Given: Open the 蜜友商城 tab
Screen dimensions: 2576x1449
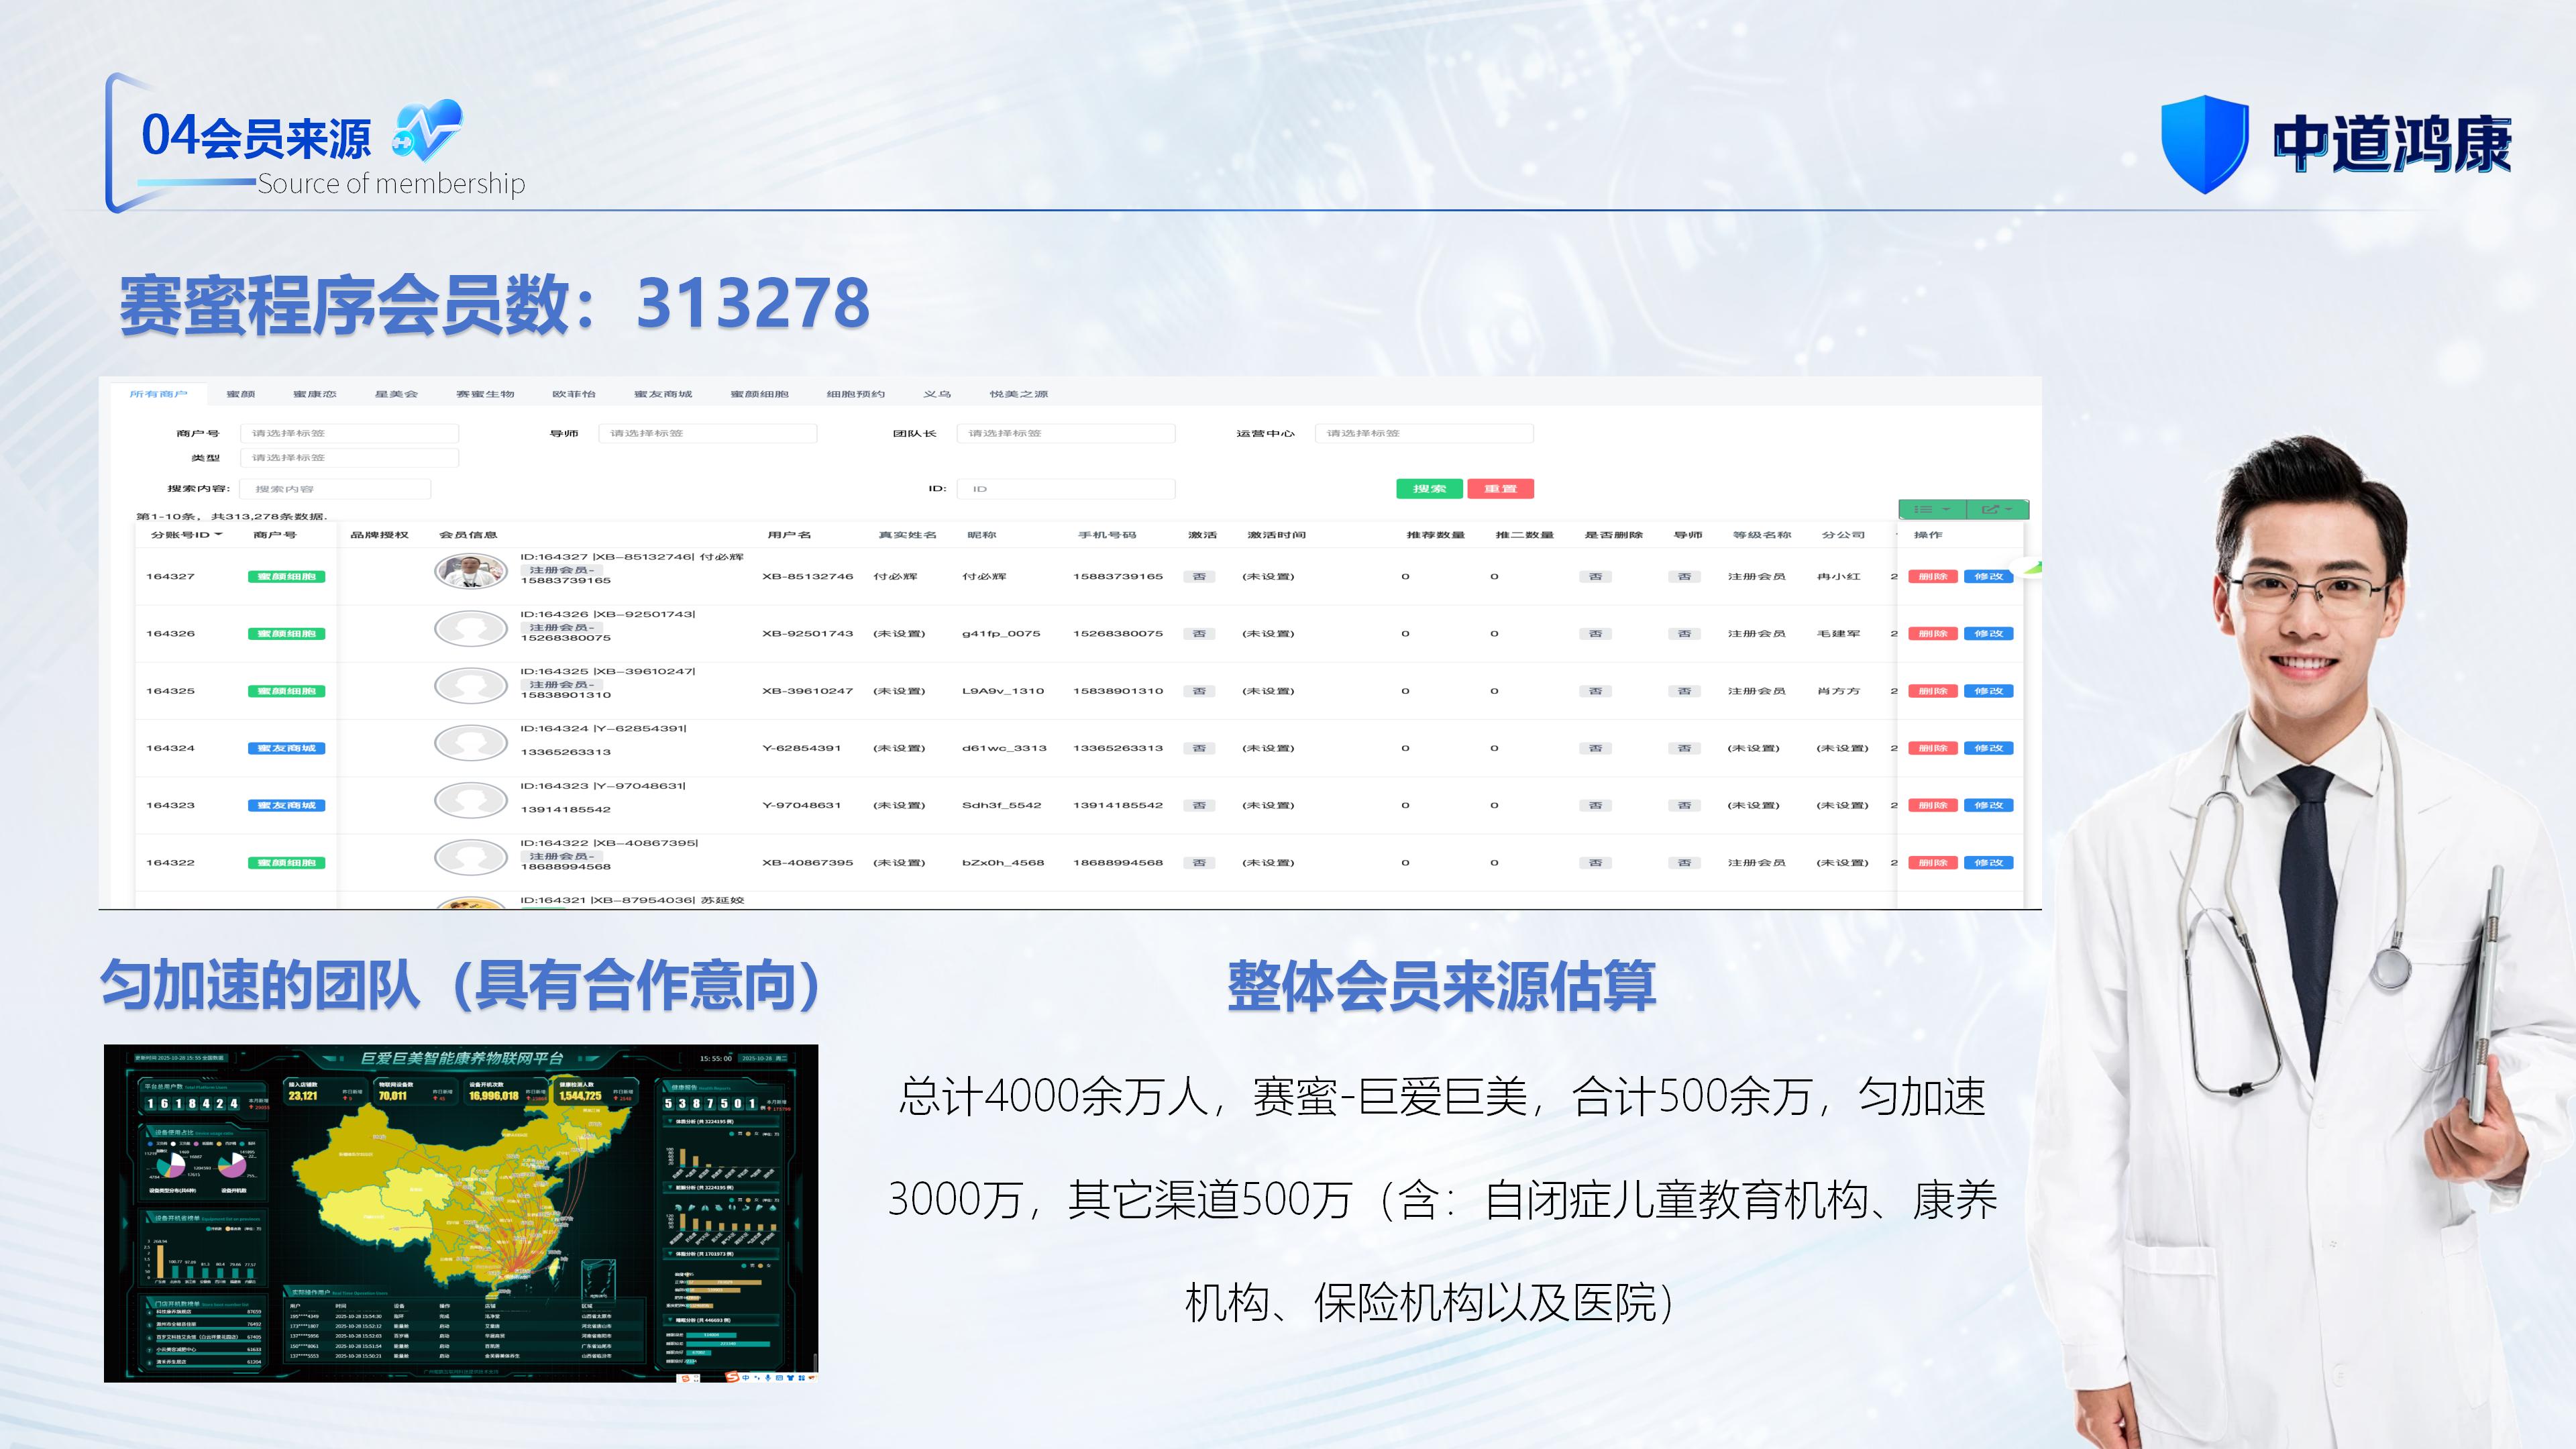Looking at the screenshot, I should [663, 394].
